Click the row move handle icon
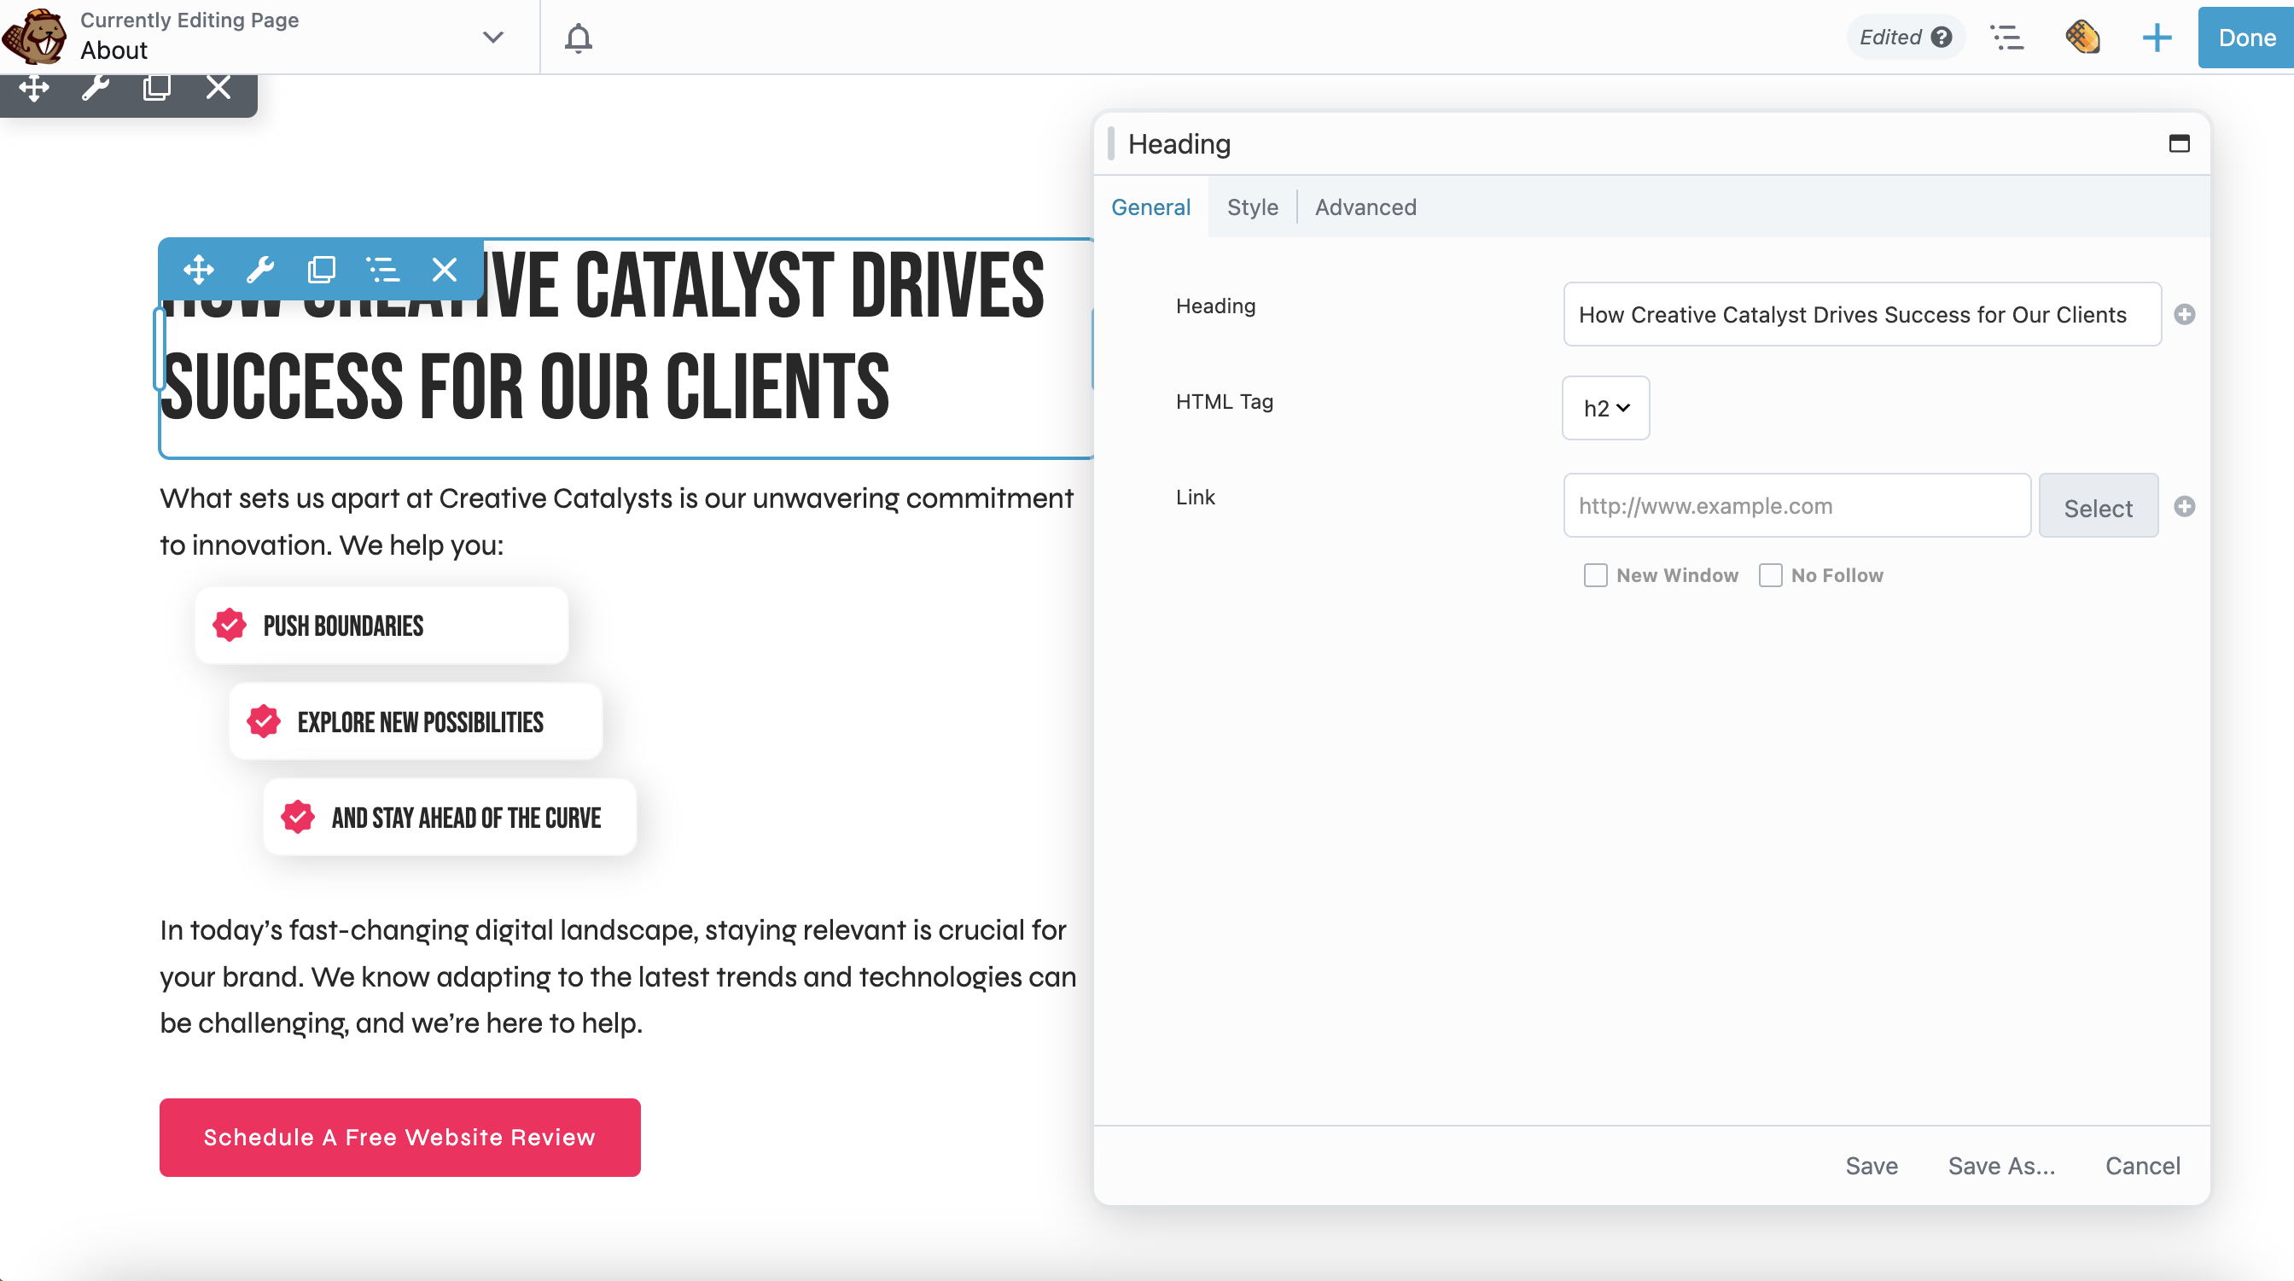Screen dimensions: 2294x1281 34,87
